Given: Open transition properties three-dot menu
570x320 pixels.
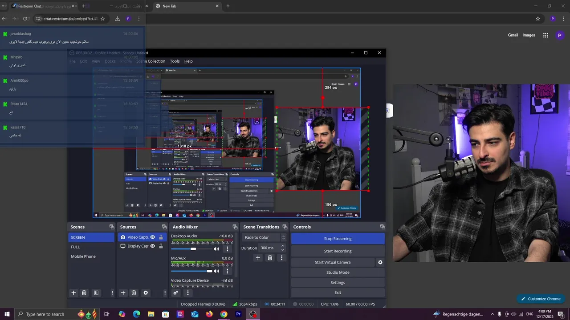Looking at the screenshot, I should pyautogui.click(x=281, y=258).
